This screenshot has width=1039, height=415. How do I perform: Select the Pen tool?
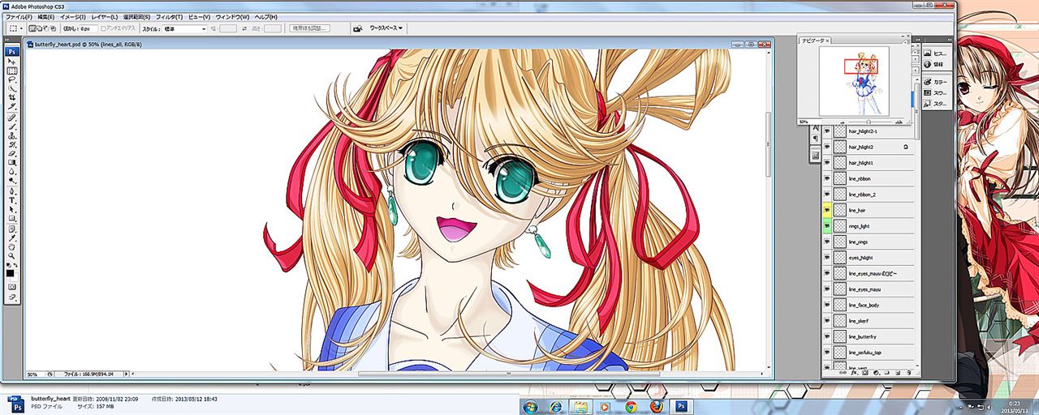pyautogui.click(x=12, y=191)
